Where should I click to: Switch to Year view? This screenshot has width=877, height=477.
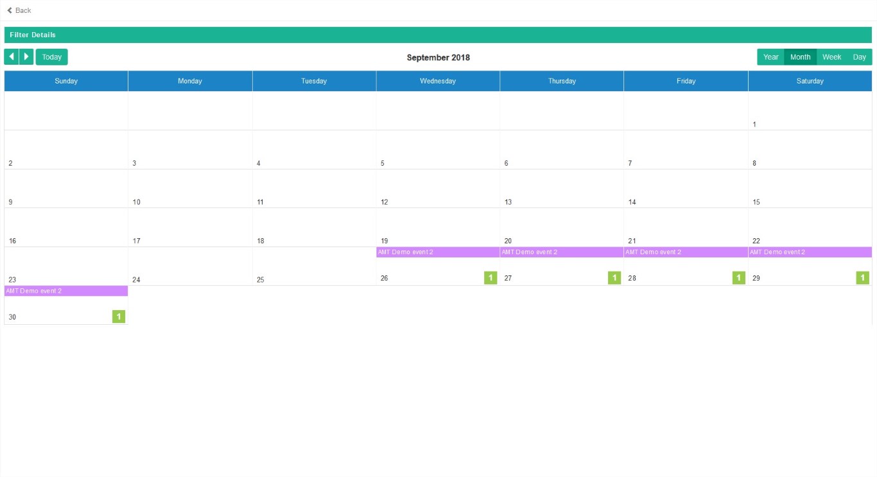pyautogui.click(x=770, y=57)
